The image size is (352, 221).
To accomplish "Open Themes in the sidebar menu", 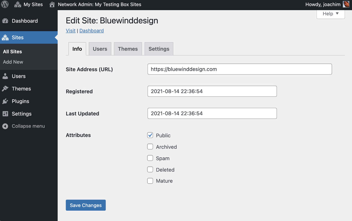I will (29, 89).
